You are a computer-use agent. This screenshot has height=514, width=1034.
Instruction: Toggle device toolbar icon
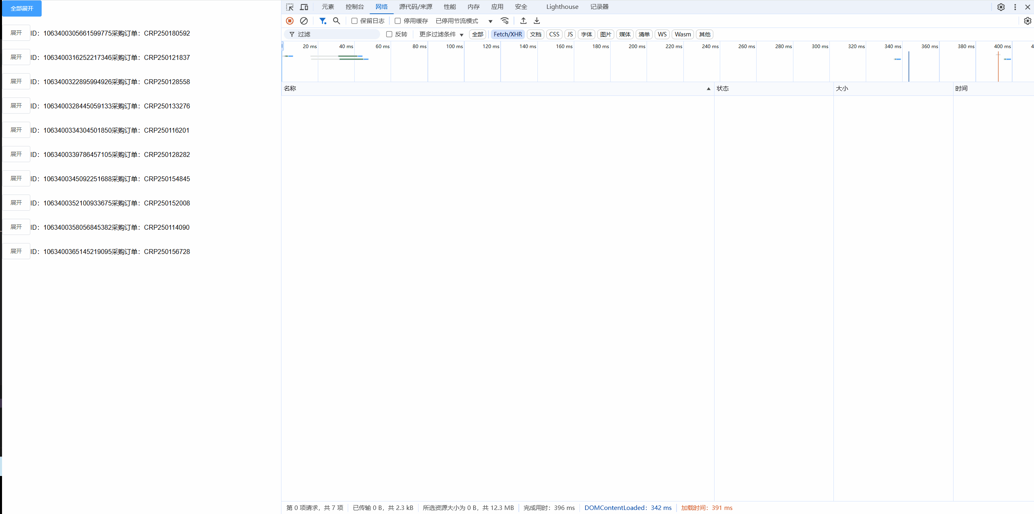304,7
